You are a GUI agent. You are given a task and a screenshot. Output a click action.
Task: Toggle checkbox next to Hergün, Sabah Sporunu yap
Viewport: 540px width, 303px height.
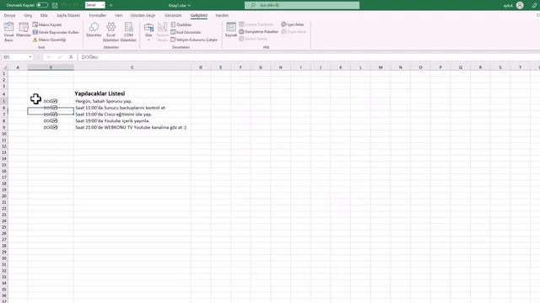pos(55,101)
